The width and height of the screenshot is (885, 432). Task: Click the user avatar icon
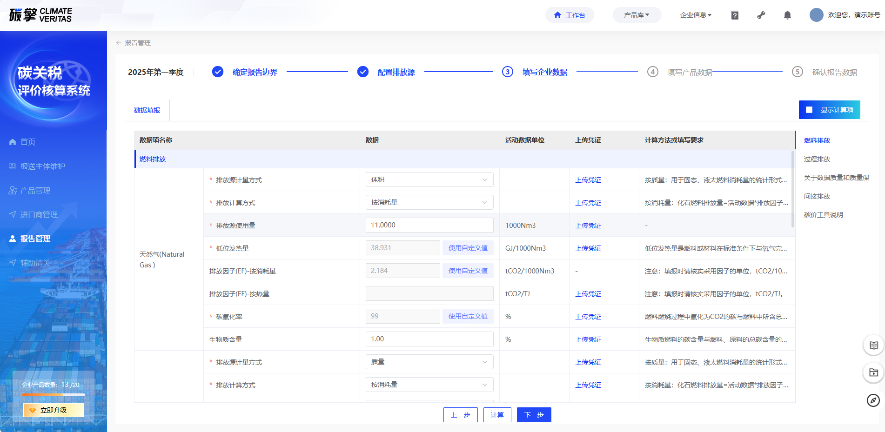[x=816, y=15]
